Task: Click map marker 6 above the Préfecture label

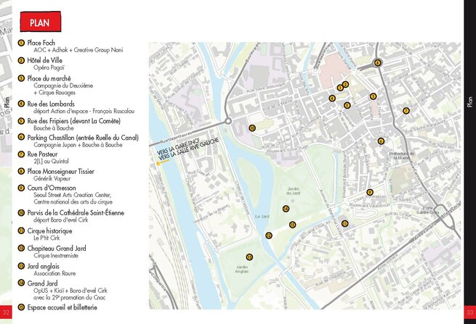Action: pos(381,141)
